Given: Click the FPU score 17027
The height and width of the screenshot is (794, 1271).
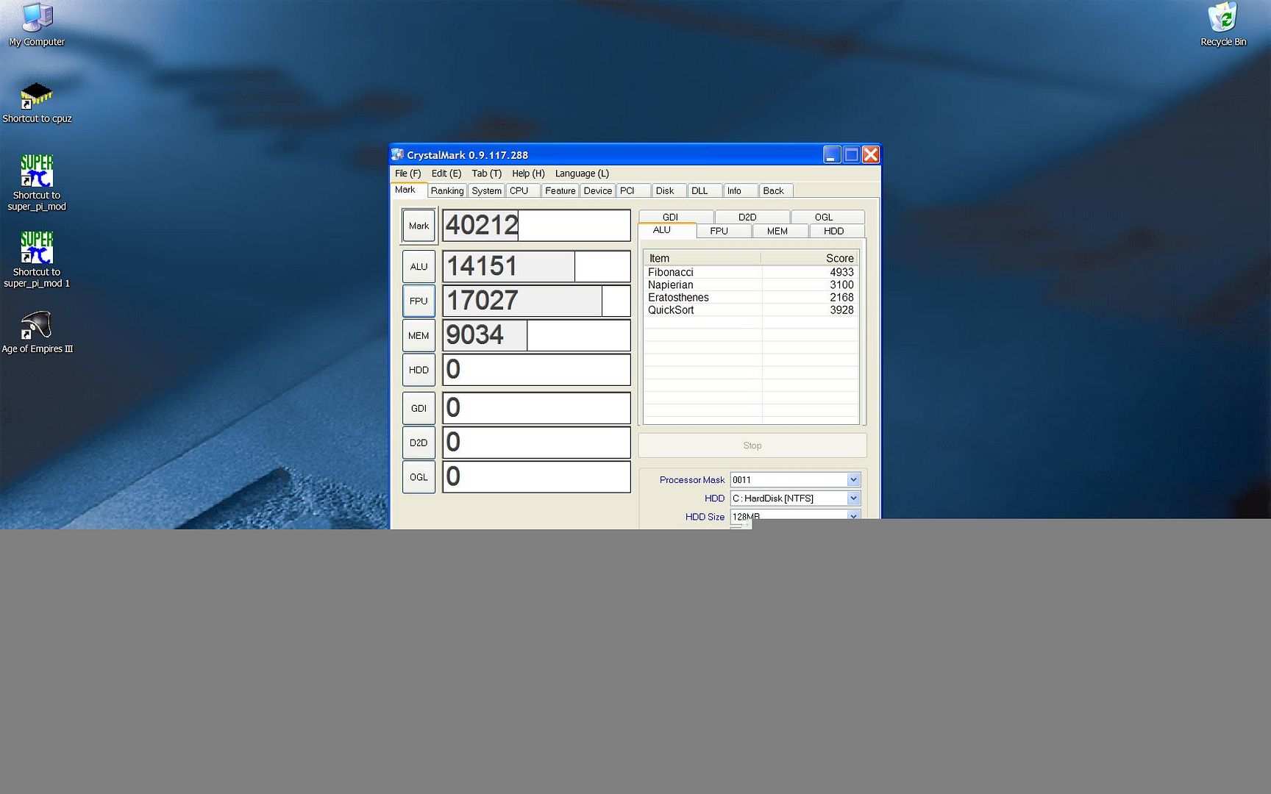Looking at the screenshot, I should point(536,301).
